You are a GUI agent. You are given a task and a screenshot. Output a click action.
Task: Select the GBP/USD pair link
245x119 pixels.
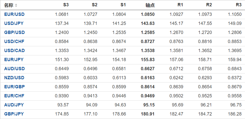click(x=14, y=32)
